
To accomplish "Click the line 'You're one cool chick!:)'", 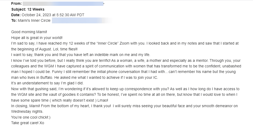I will 31,117.
